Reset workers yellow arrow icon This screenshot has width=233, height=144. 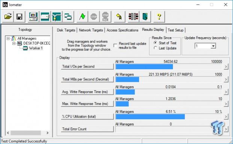point(120,17)
